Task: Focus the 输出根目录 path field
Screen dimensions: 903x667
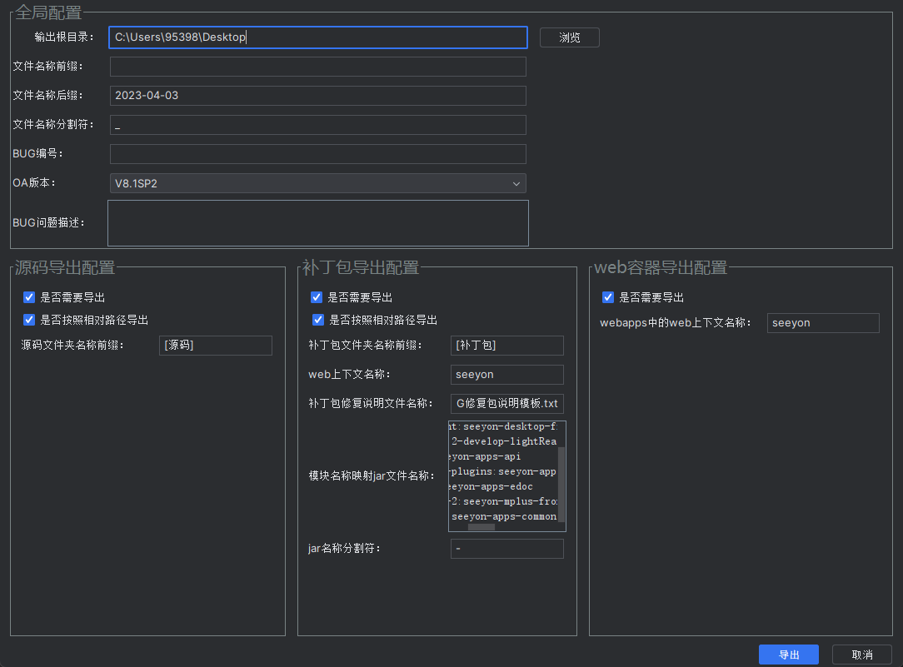Action: pos(317,37)
